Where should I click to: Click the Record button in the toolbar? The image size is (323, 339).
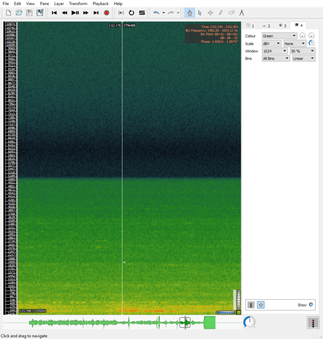(x=106, y=12)
